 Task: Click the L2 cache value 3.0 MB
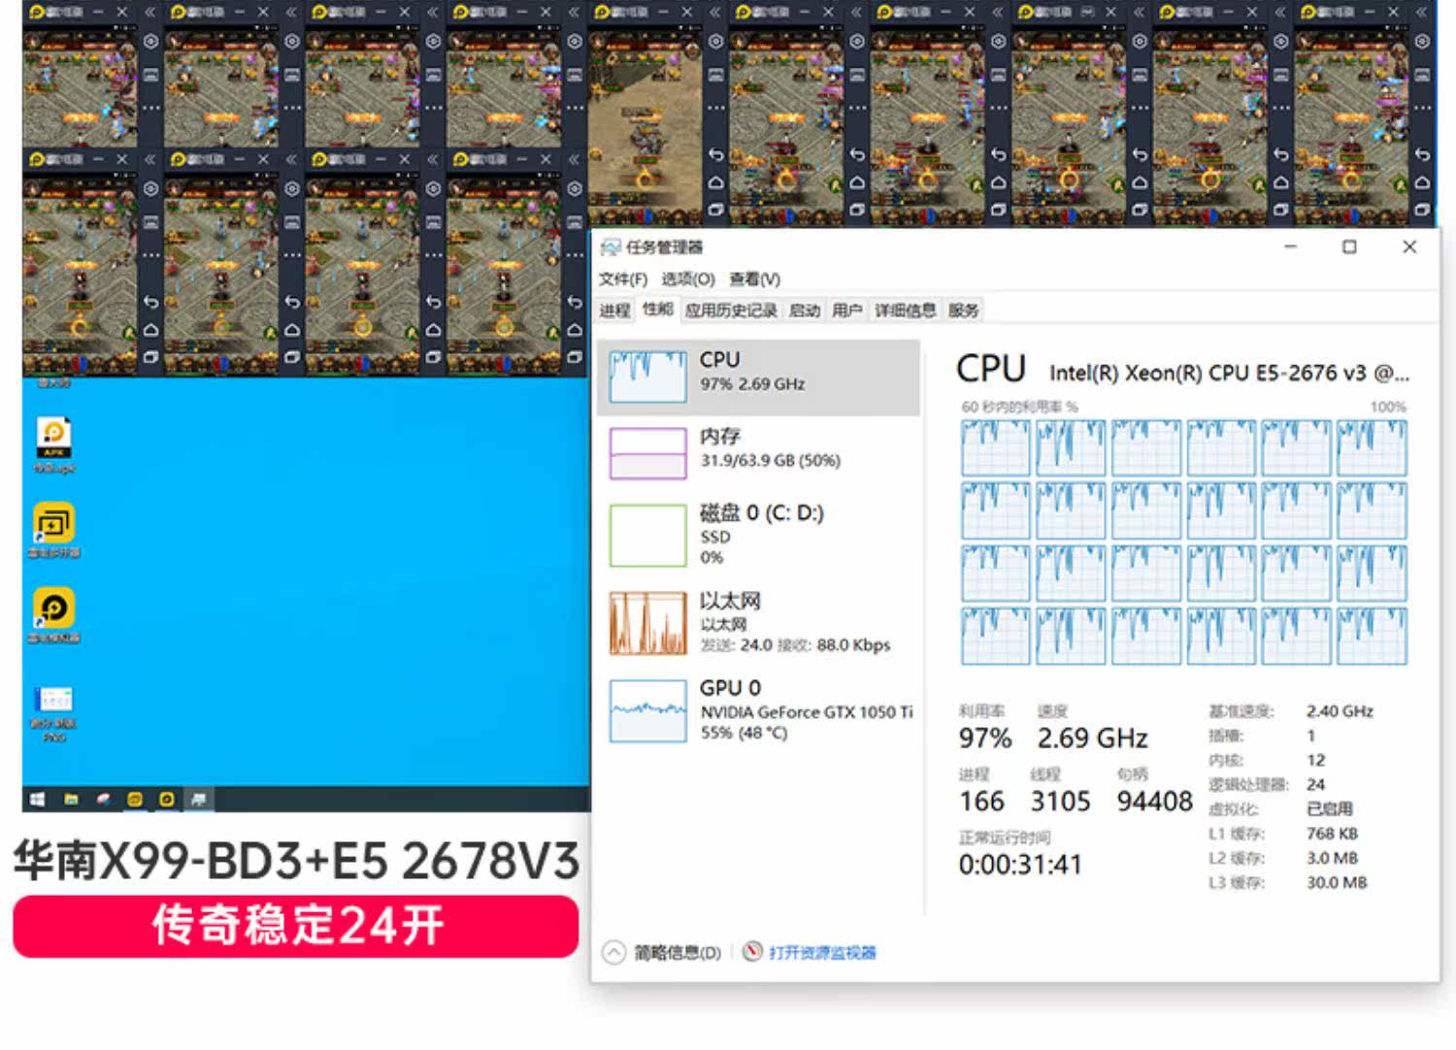[x=1332, y=858]
